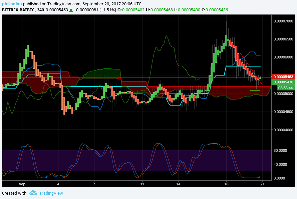
Task: Click the 0.00004000 price axis label
Action: click(x=283, y=130)
